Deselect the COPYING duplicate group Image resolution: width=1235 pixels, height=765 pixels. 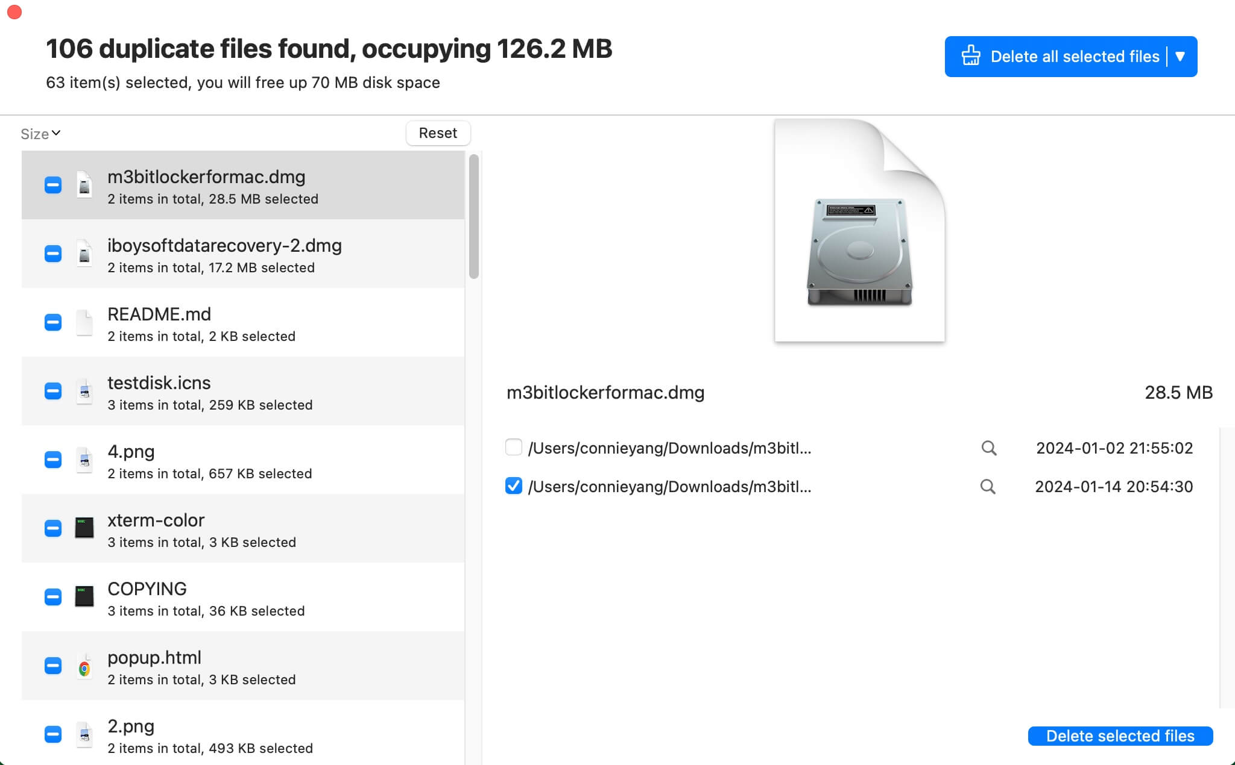pos(52,597)
